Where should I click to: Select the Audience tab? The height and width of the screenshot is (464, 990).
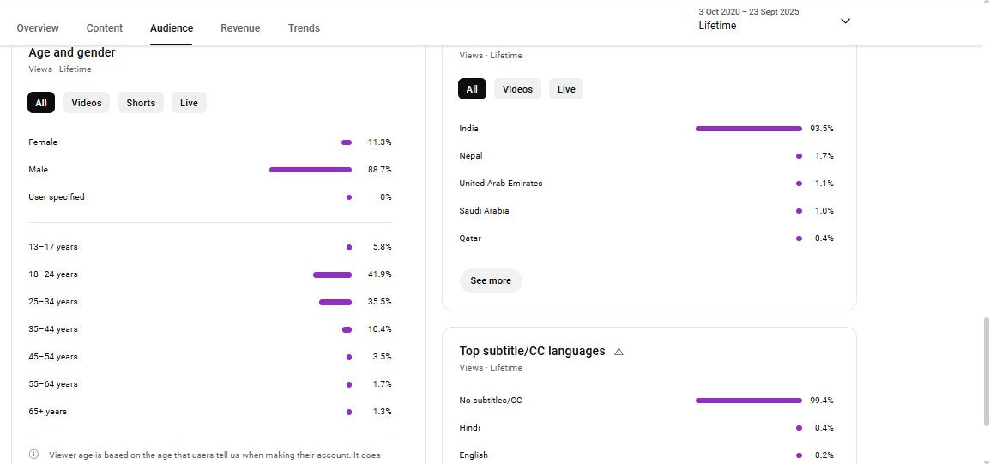pyautogui.click(x=172, y=28)
